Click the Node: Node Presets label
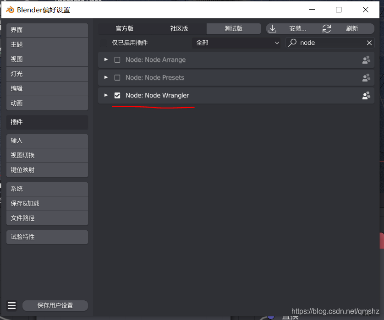Viewport: 384px width, 320px height. coord(155,77)
